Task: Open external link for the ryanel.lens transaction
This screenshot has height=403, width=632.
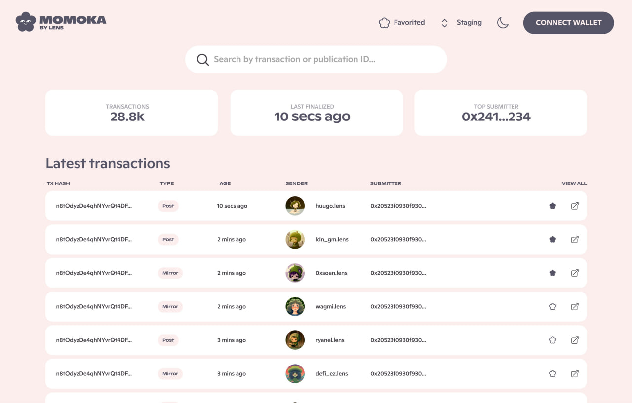Action: tap(575, 340)
